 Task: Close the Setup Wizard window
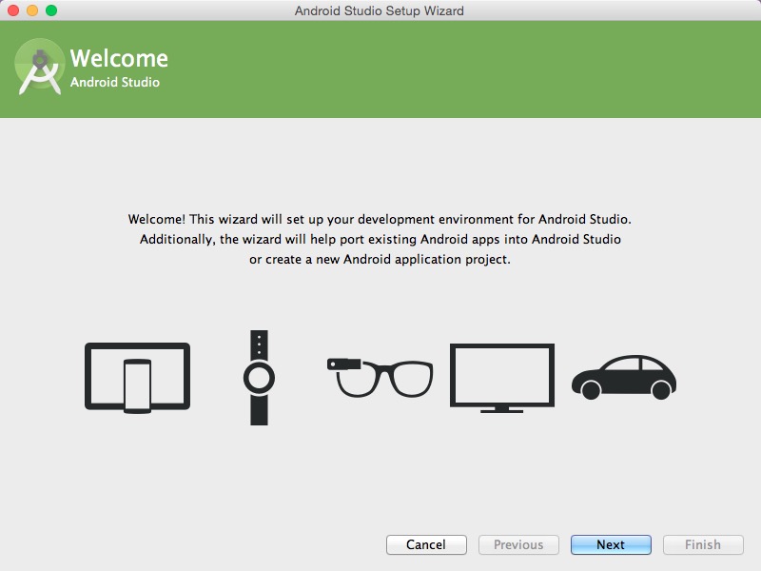13,10
